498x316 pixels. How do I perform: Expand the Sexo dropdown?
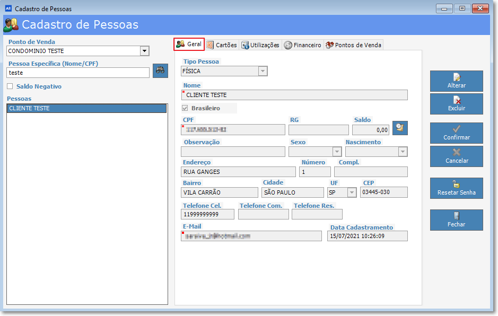pyautogui.click(x=336, y=152)
